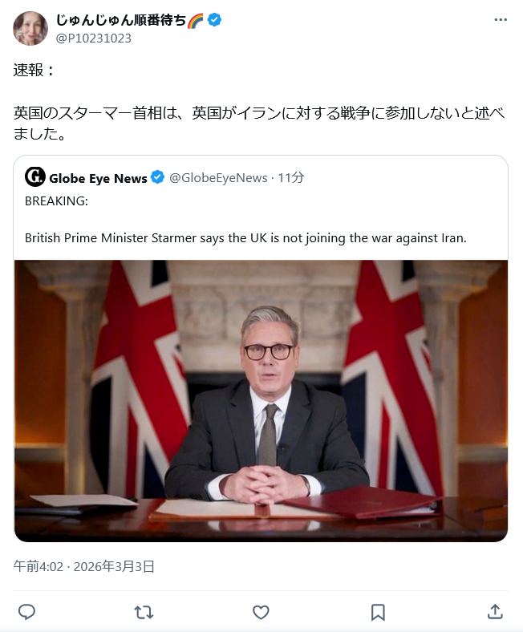Open the Globe Eye News account name
523x632 pixels.
pyautogui.click(x=98, y=178)
